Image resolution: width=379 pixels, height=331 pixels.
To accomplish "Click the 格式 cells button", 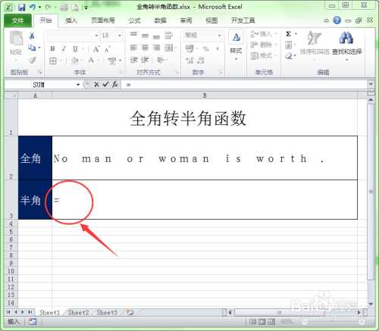I will 264,55.
